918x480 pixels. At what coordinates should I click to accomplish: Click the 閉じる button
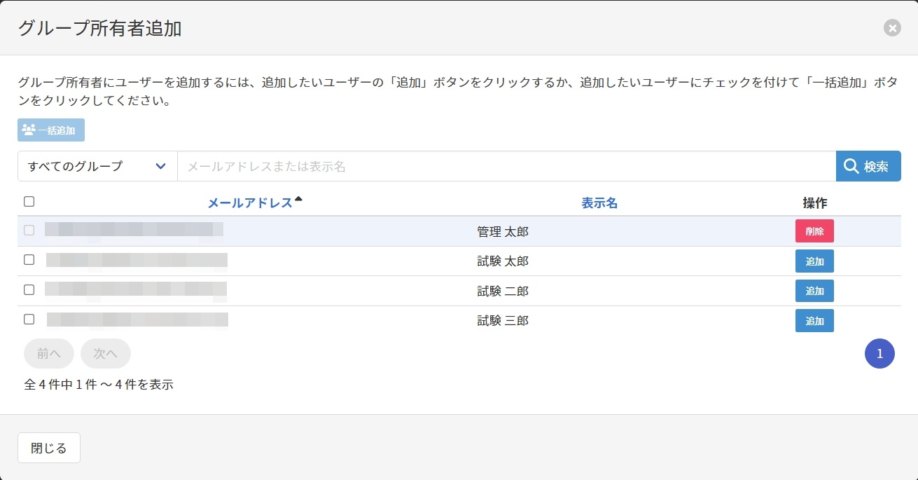(x=48, y=448)
